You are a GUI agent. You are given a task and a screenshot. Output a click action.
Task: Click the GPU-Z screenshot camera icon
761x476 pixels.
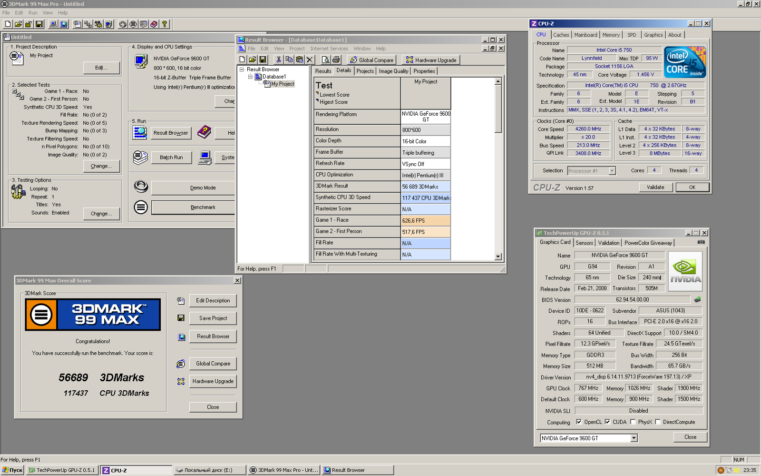click(x=701, y=242)
